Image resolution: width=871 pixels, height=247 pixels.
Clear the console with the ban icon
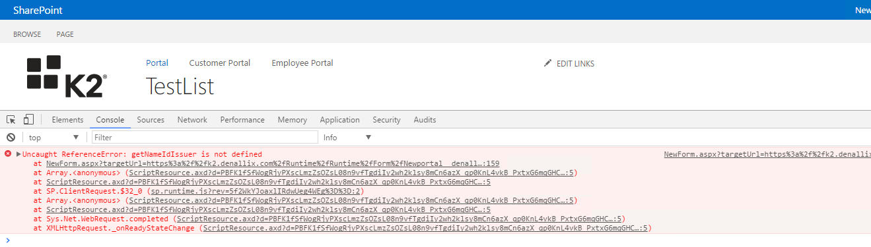pyautogui.click(x=11, y=138)
